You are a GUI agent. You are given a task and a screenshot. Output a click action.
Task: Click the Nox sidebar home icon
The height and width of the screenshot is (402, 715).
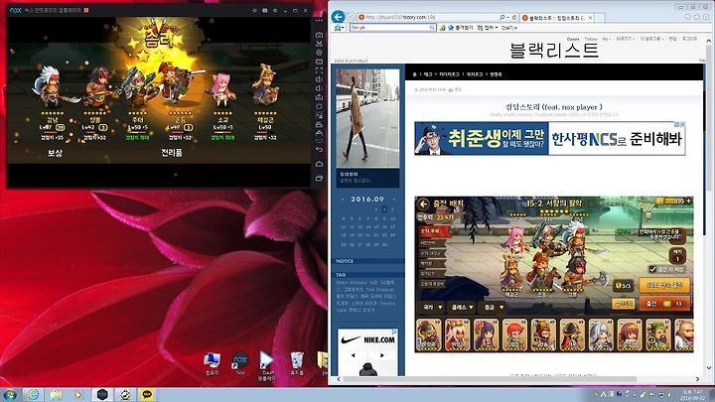[x=319, y=164]
